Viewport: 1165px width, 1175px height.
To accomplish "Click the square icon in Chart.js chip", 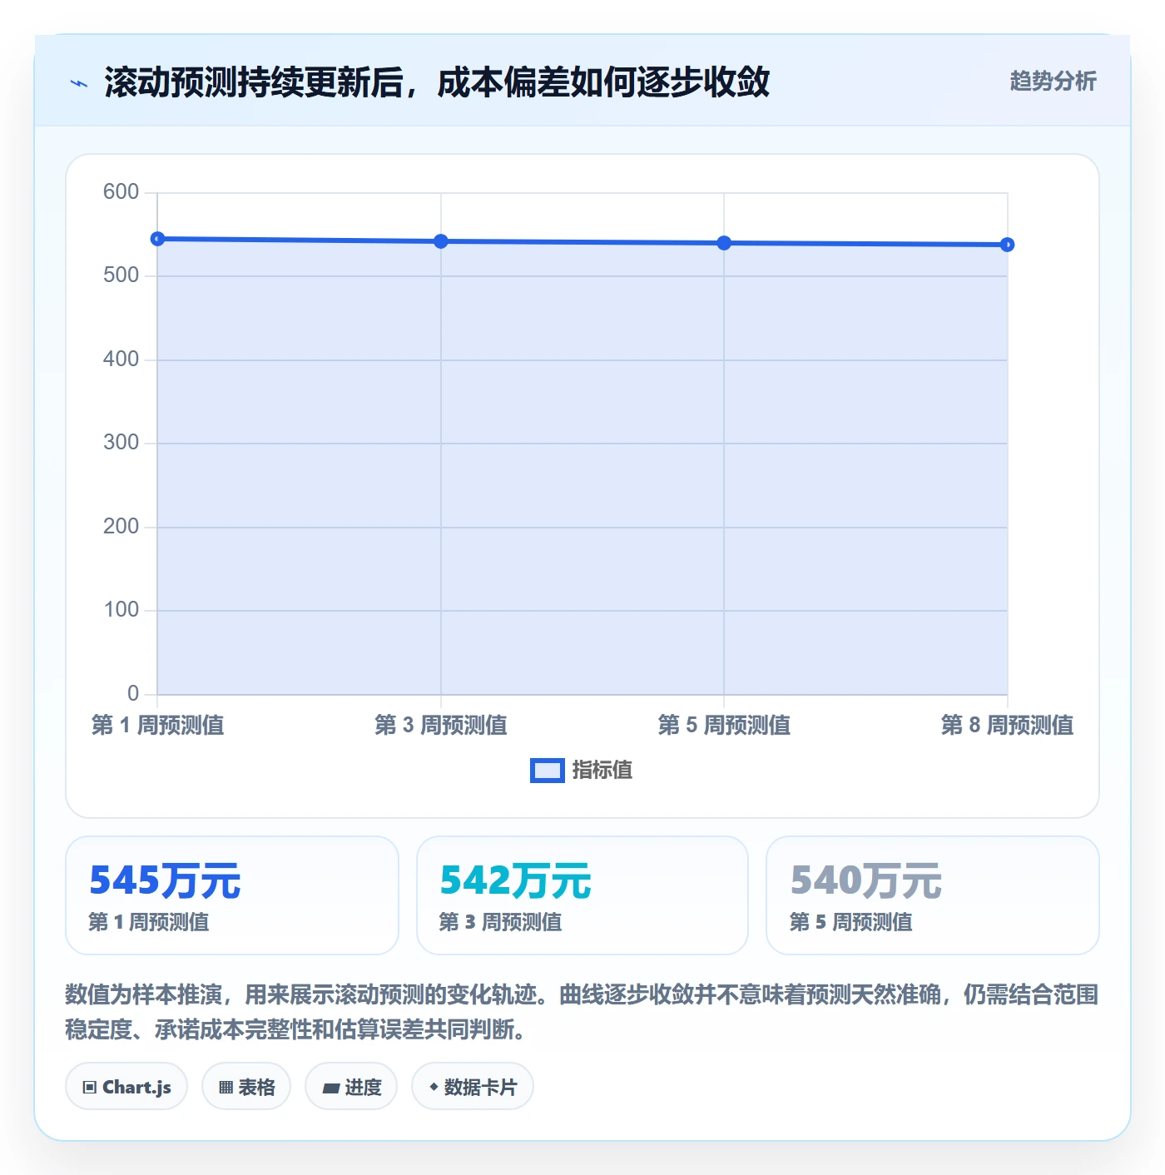I will coord(90,1088).
